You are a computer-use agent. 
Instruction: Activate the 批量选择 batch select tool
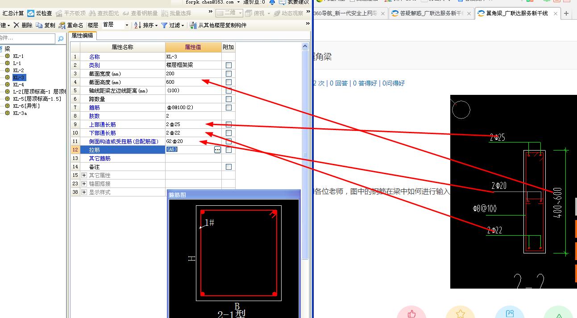[x=176, y=13]
